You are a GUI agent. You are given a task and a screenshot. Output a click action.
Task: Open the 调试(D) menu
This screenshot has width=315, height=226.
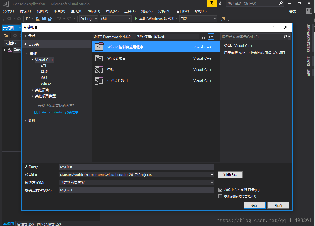coord(94,11)
